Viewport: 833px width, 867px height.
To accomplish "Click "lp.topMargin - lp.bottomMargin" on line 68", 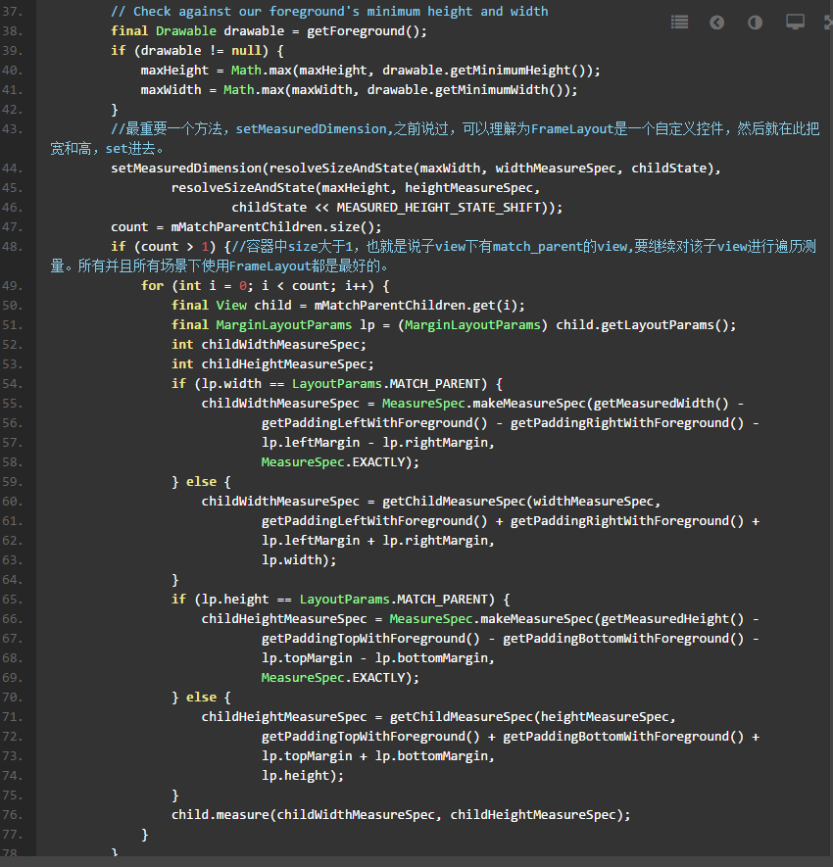I will tap(374, 658).
